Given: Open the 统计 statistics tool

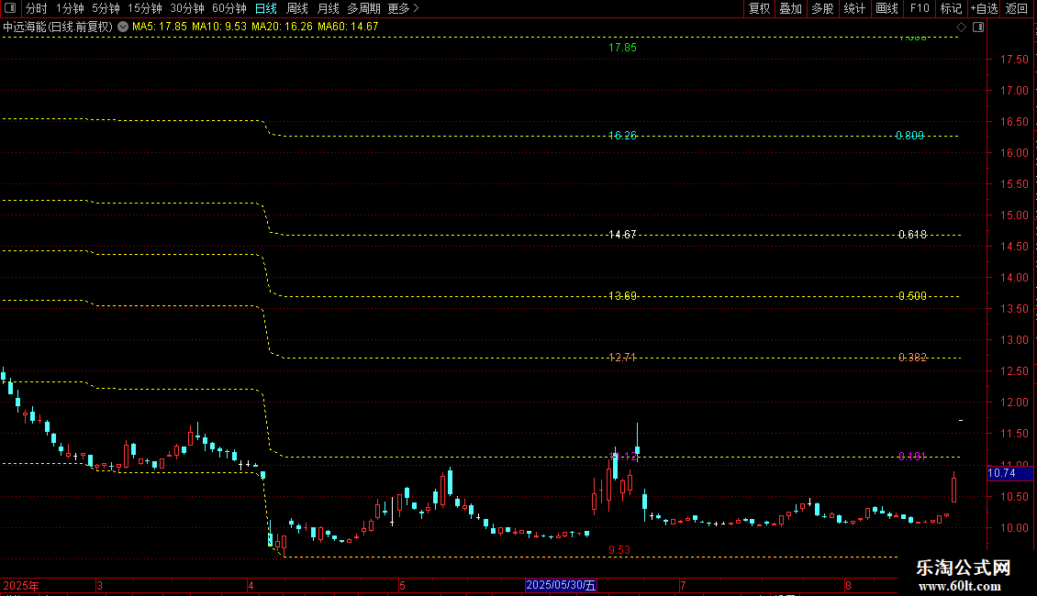Looking at the screenshot, I should 854,8.
